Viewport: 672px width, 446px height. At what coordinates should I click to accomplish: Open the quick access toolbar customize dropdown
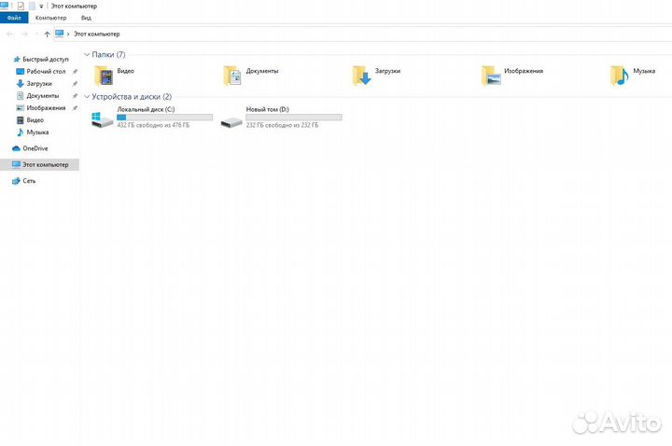click(41, 6)
